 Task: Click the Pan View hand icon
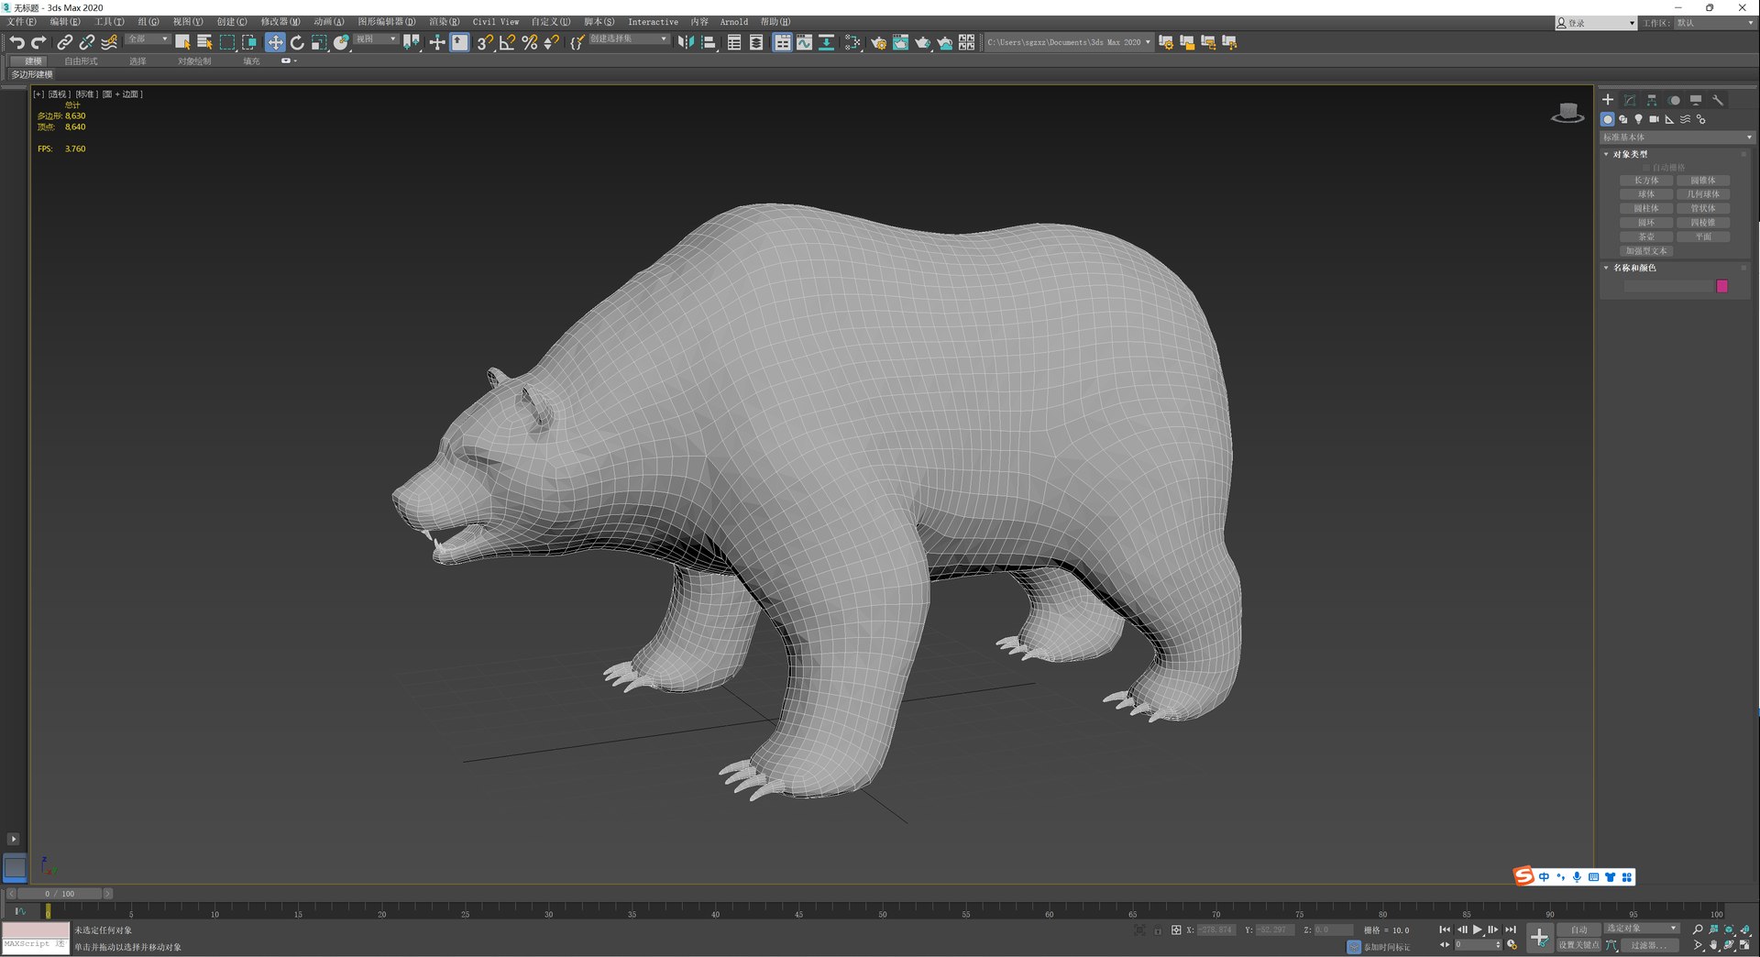click(1713, 945)
